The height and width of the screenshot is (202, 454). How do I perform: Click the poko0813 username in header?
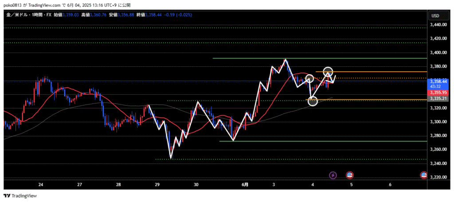click(x=12, y=5)
